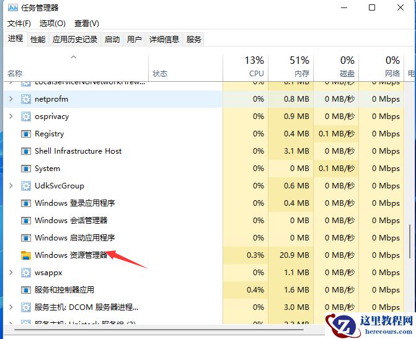Select the netprofm process row
The image size is (416, 339).
(204, 99)
